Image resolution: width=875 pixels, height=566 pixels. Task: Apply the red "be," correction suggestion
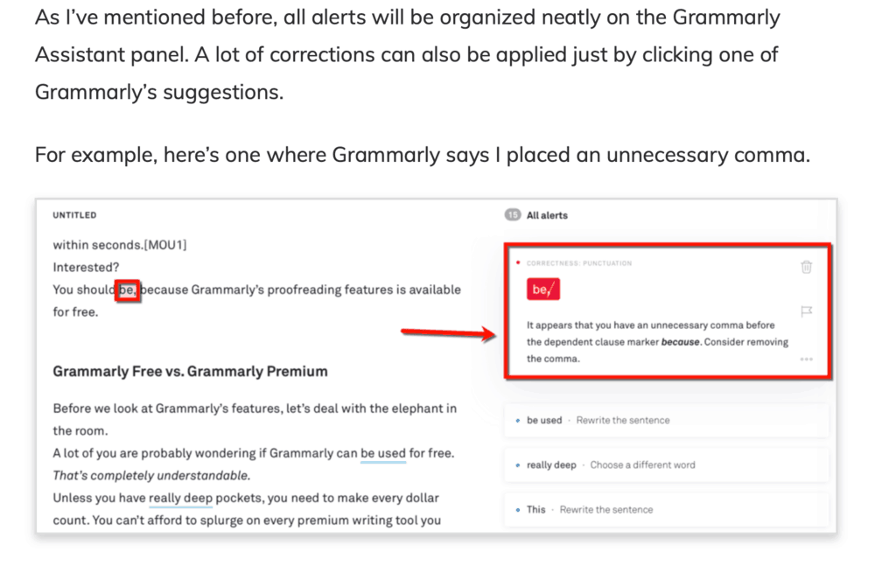tap(543, 290)
